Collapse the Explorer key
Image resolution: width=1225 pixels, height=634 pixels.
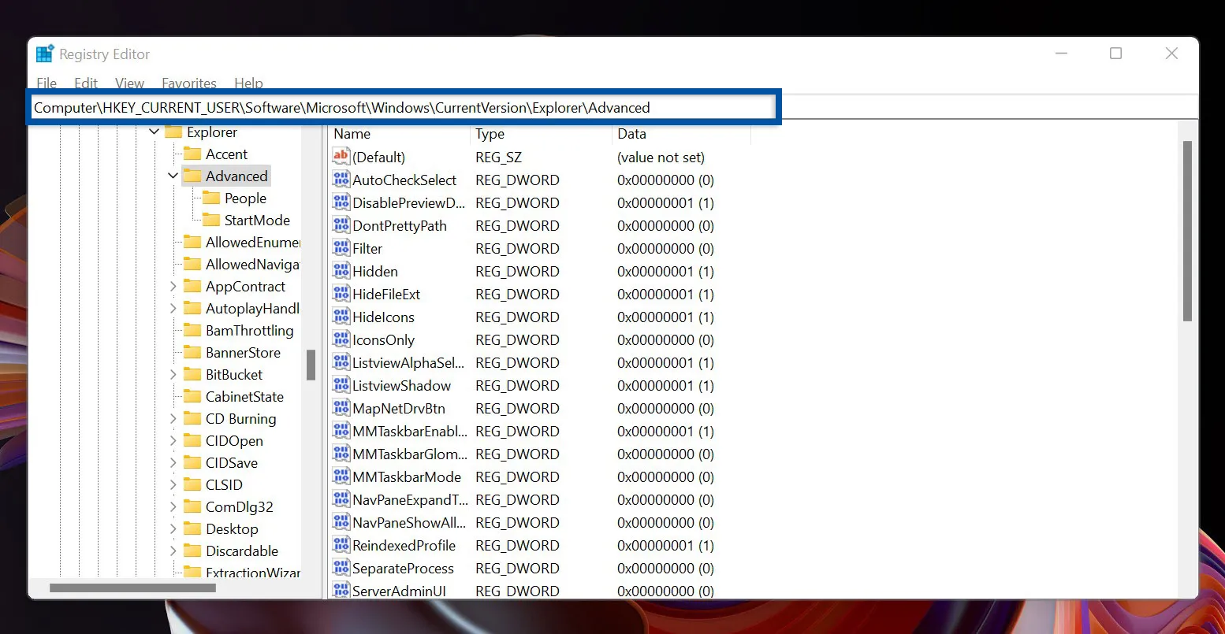tap(154, 132)
